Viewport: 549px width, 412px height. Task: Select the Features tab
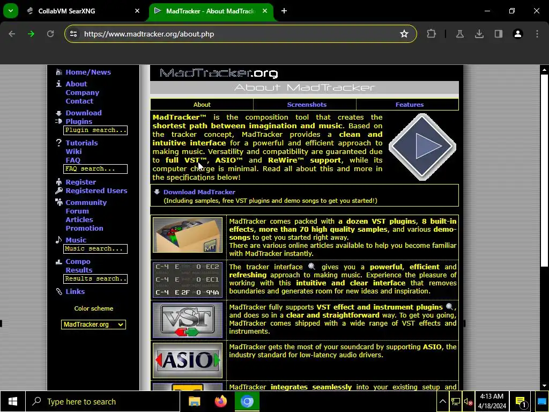click(409, 105)
